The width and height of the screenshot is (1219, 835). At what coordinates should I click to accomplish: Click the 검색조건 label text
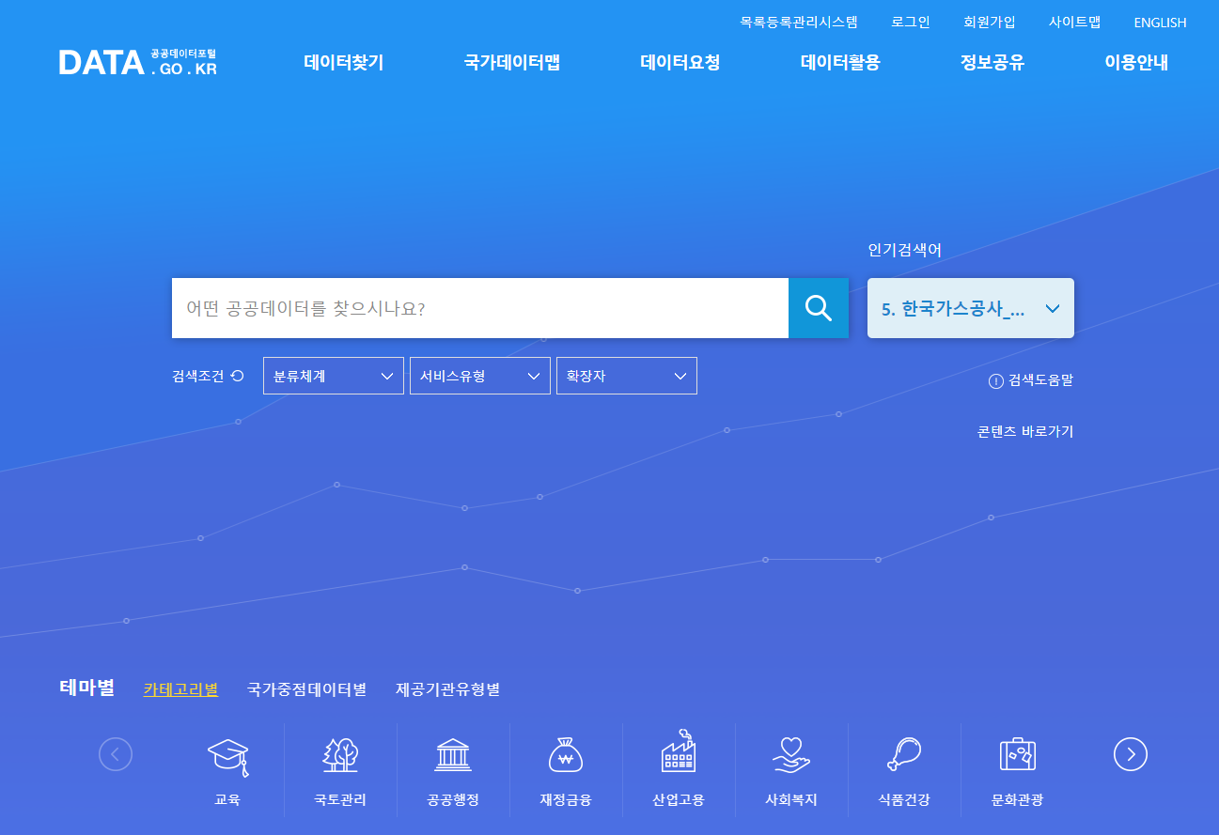(198, 376)
